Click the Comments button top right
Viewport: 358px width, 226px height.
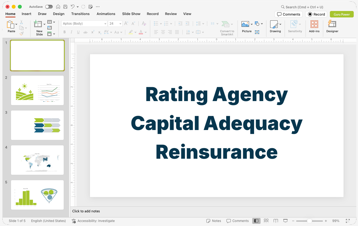288,14
